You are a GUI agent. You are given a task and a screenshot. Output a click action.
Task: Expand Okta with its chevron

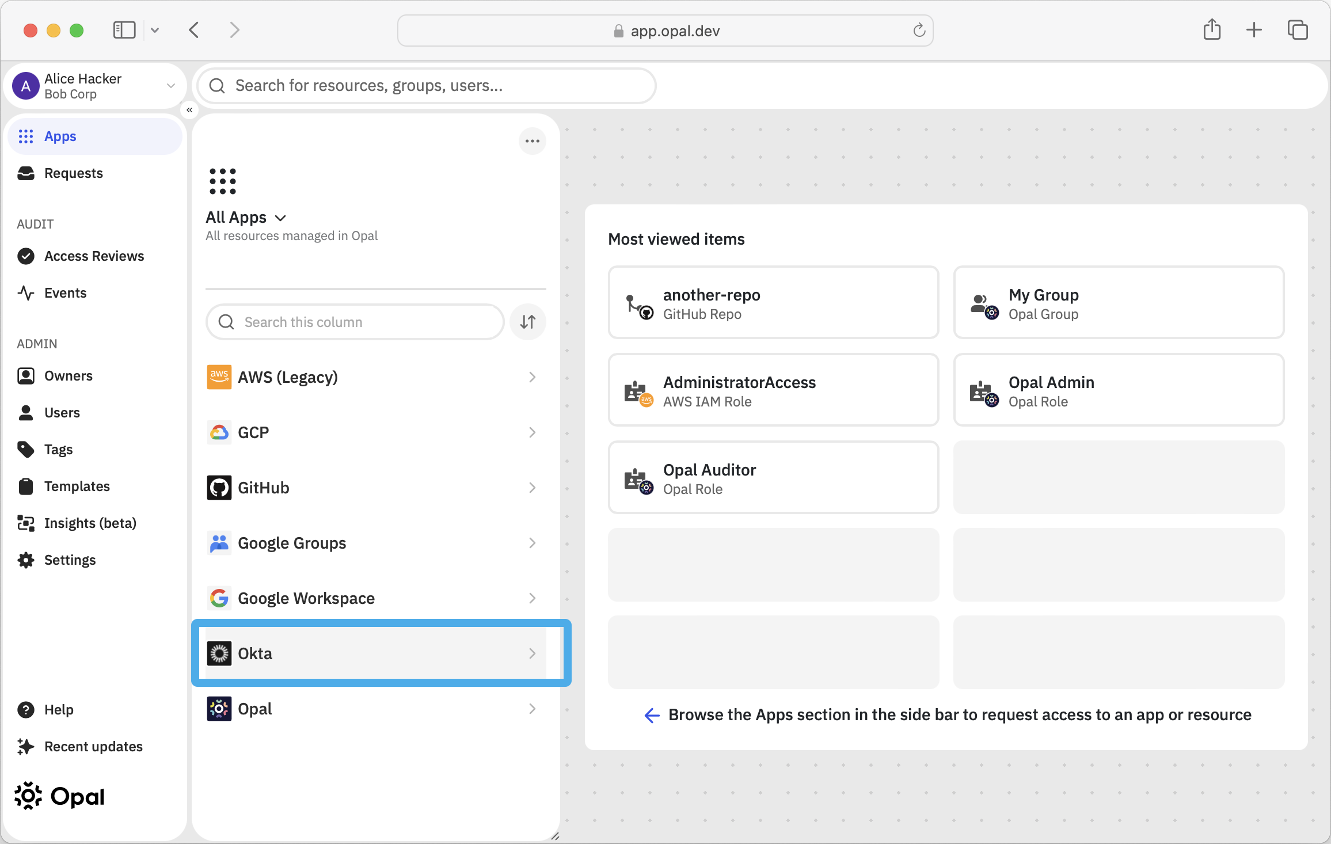[533, 653]
